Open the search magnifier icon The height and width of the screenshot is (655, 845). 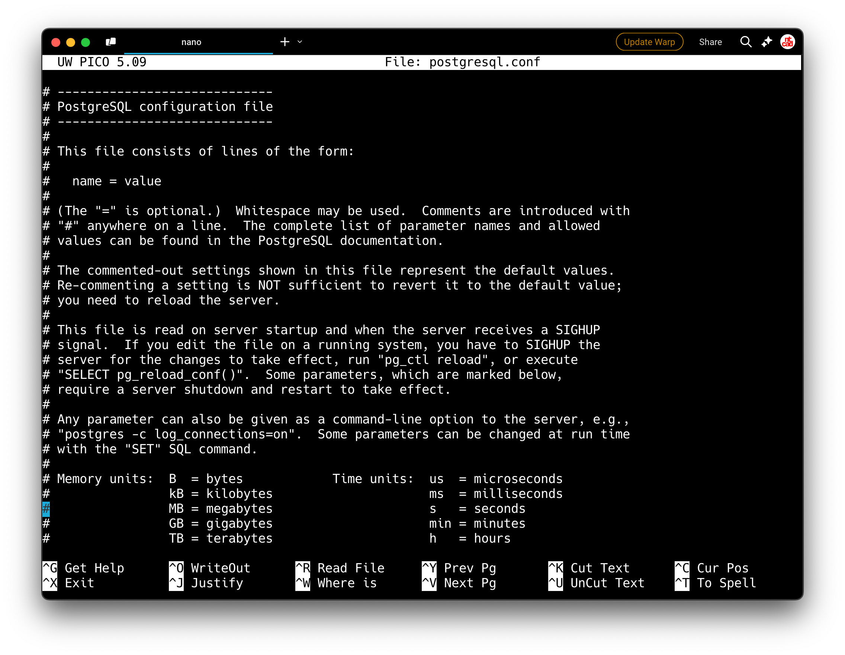pyautogui.click(x=746, y=42)
